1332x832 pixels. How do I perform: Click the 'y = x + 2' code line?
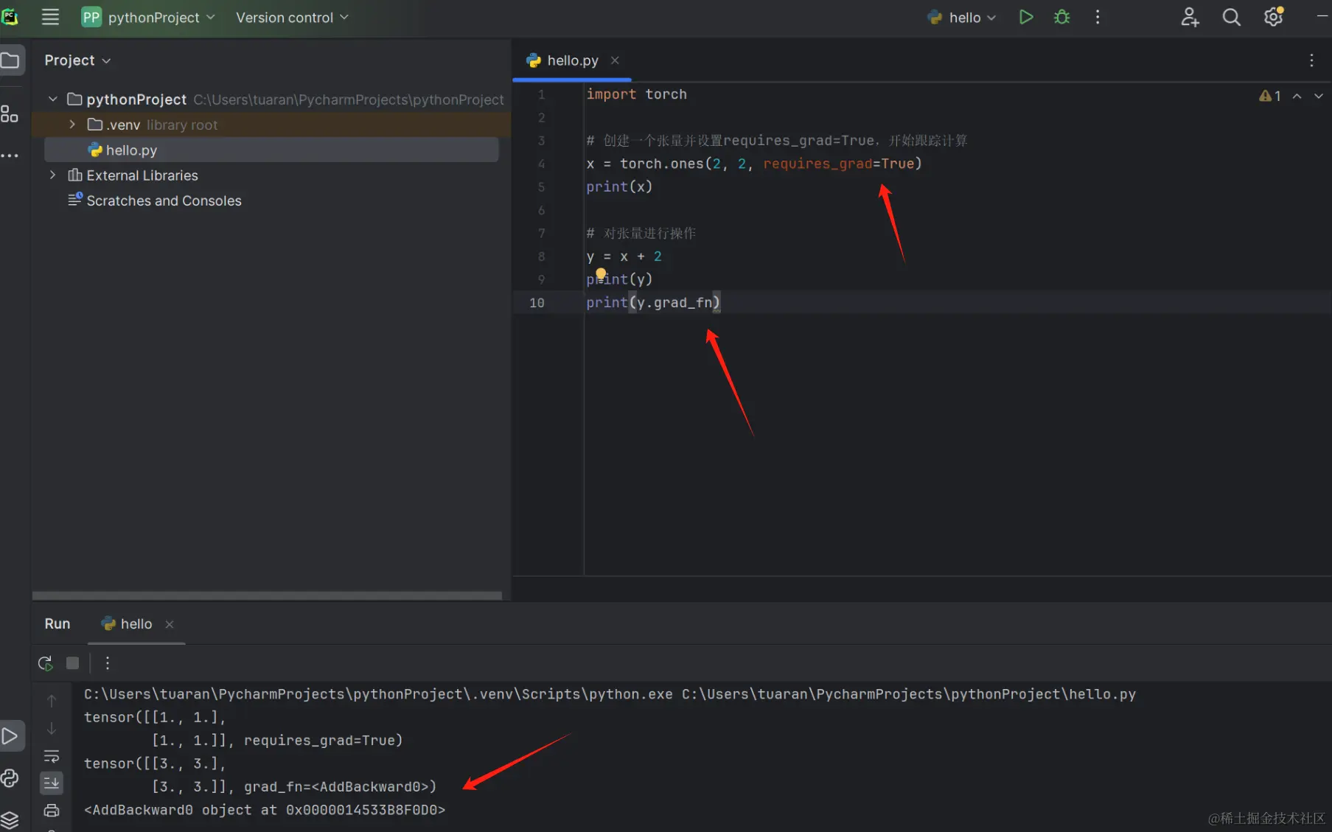click(624, 256)
